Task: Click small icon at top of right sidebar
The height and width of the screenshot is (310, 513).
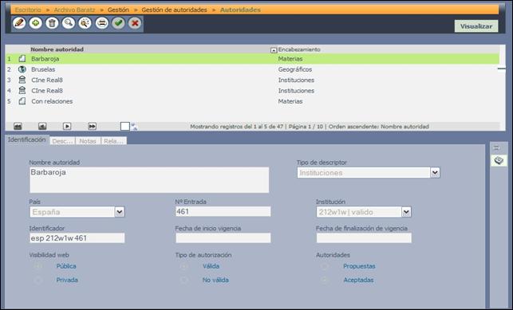Action: pyautogui.click(x=496, y=147)
